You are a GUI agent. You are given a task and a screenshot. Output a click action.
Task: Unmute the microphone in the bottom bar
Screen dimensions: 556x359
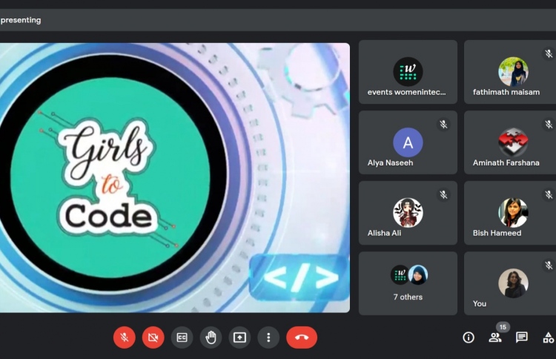pyautogui.click(x=125, y=337)
